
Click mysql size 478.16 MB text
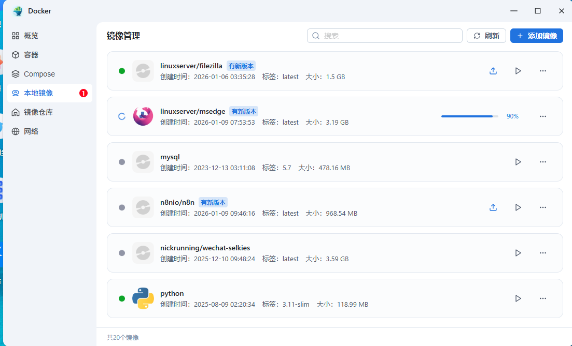point(334,168)
